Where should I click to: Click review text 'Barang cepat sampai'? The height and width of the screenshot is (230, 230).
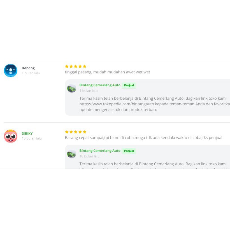tap(84, 138)
